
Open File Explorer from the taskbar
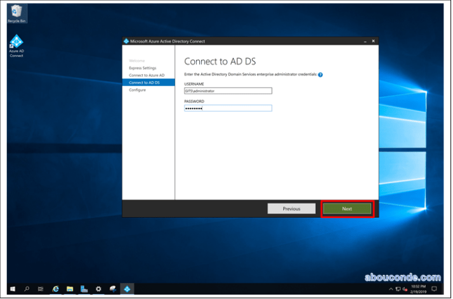click(x=70, y=289)
